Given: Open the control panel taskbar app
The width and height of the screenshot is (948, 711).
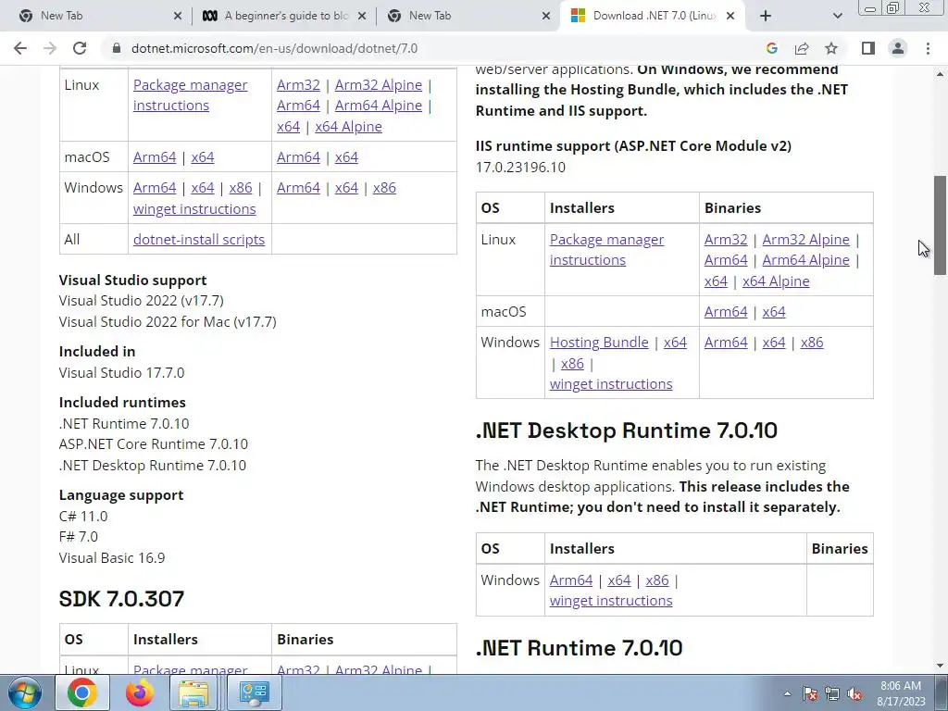Looking at the screenshot, I should tap(254, 692).
